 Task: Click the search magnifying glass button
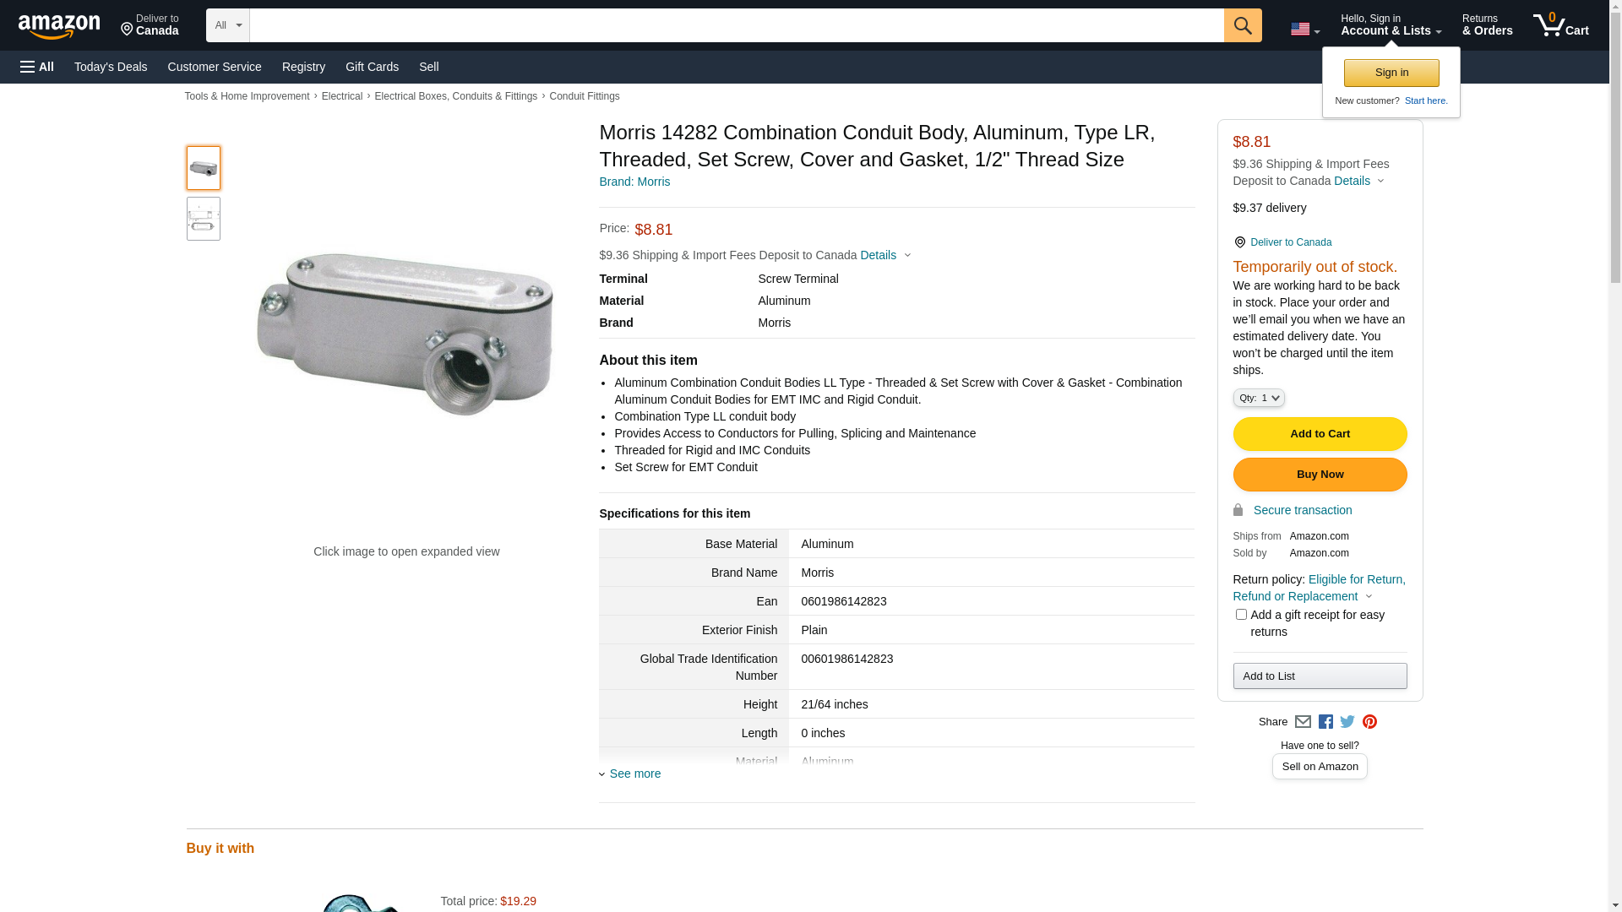(1242, 25)
